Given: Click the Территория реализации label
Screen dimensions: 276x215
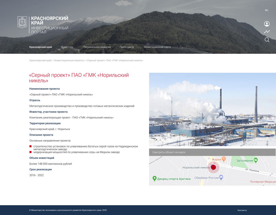Looking at the screenshot, I should (45, 123).
